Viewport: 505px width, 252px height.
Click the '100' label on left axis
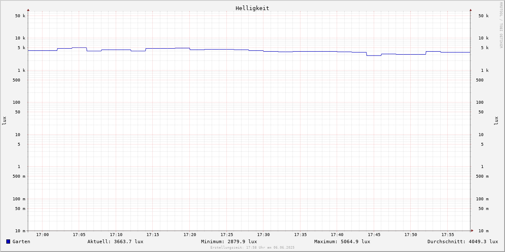pos(16,102)
